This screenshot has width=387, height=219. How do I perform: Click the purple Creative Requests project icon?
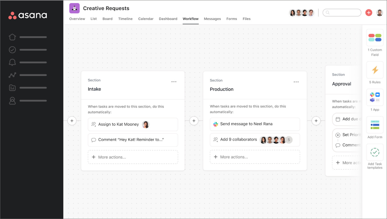74,8
